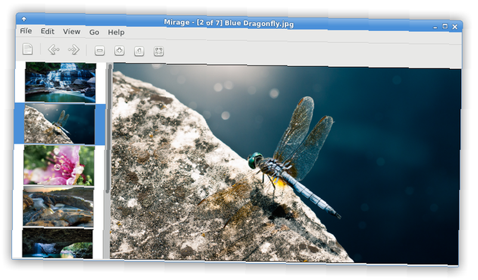The width and height of the screenshot is (478, 280).
Task: Select the pink flower thumbnail
Action: click(59, 165)
